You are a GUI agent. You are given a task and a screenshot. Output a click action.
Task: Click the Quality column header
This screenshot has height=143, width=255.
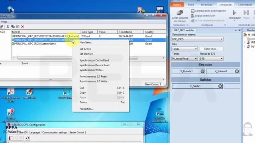(x=155, y=32)
